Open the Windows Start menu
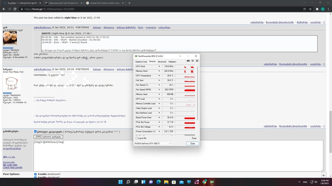 [x=121, y=182]
